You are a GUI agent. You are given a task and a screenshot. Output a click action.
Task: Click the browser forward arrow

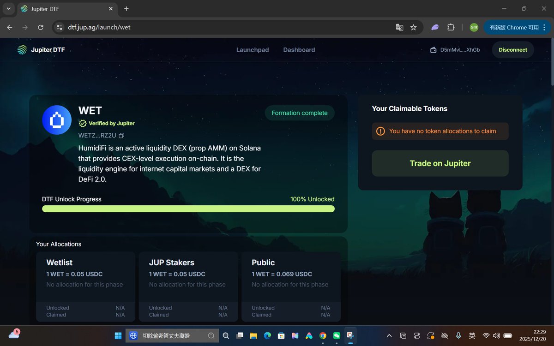tap(25, 27)
